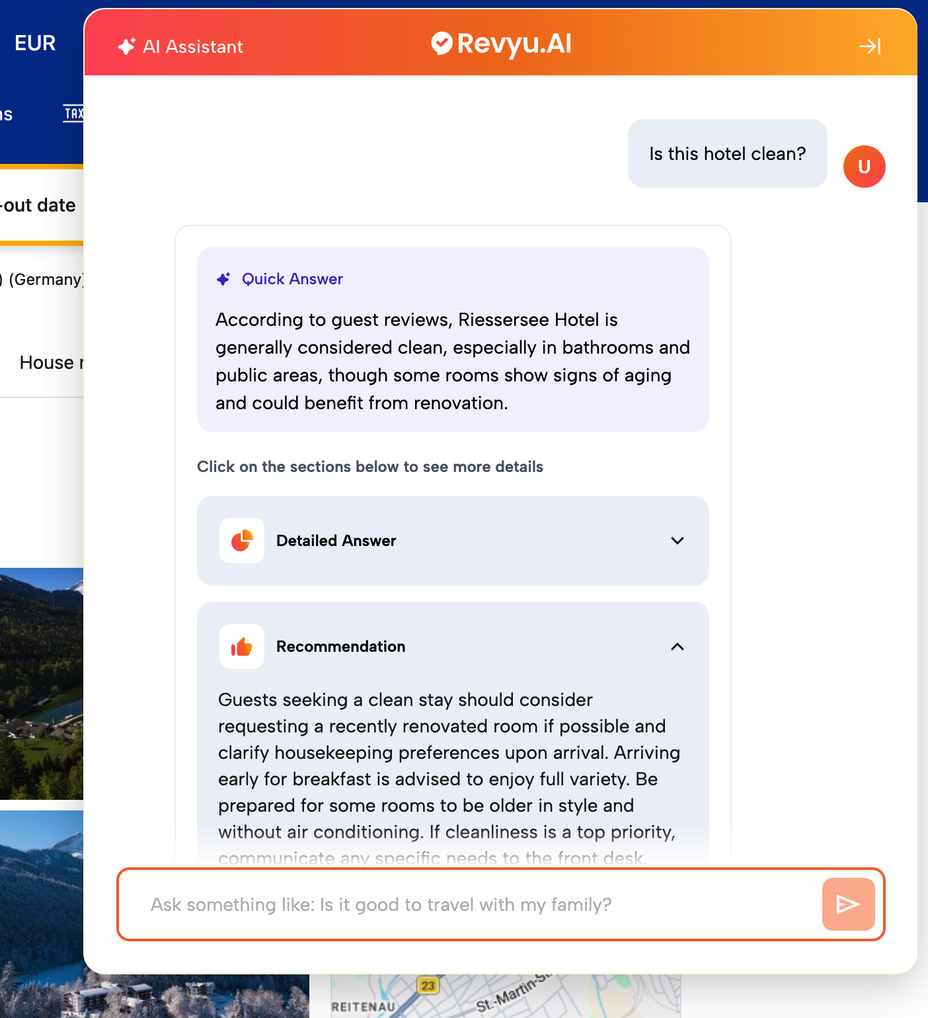Click the pie chart icon in Detailed Answer
928x1018 pixels.
coord(242,541)
